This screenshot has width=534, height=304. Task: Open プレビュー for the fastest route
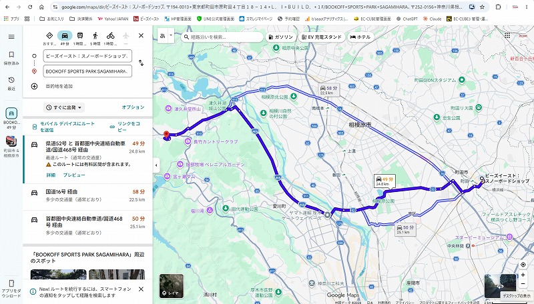tap(74, 175)
